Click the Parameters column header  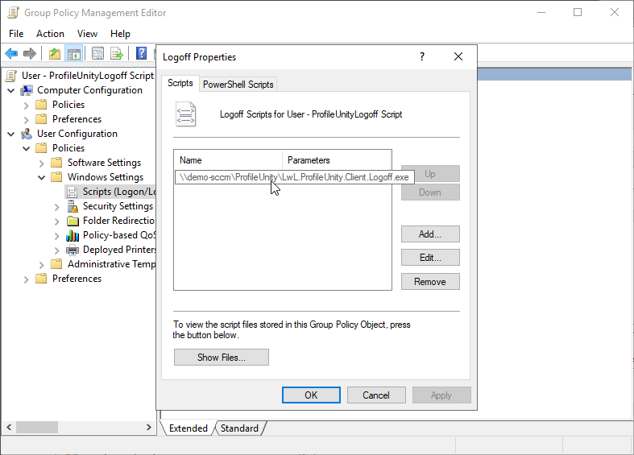point(337,160)
